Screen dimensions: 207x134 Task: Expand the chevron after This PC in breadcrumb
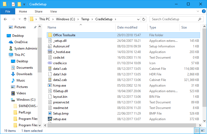(x=53, y=19)
